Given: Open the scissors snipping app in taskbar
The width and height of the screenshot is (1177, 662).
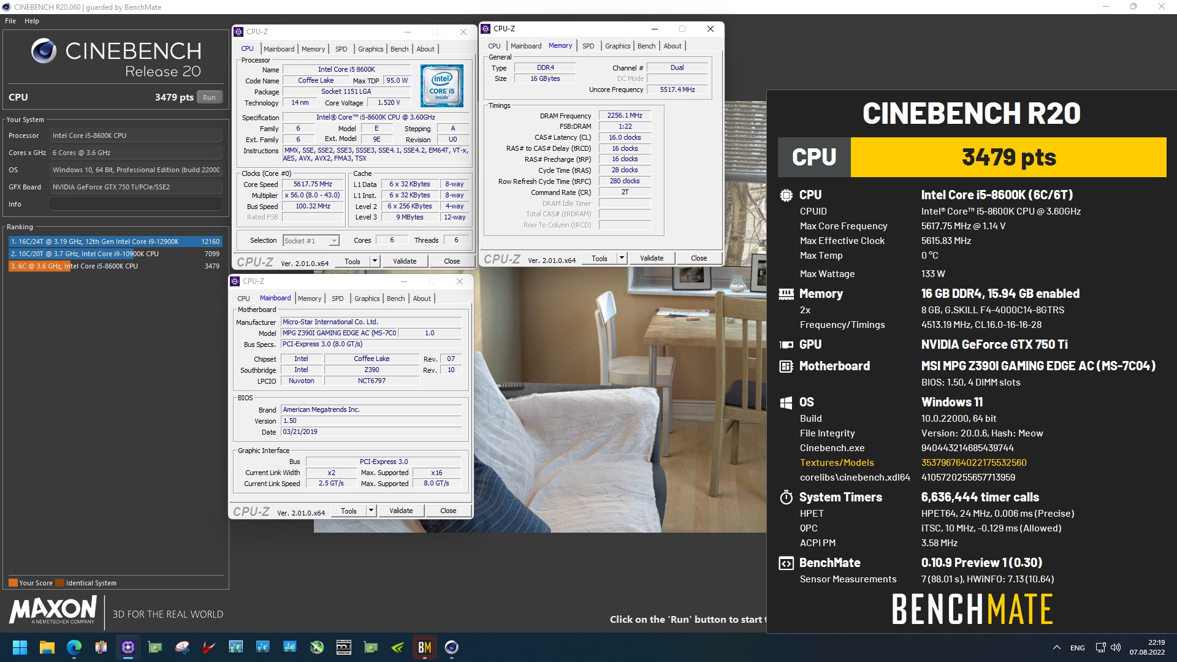Looking at the screenshot, I should (x=182, y=647).
